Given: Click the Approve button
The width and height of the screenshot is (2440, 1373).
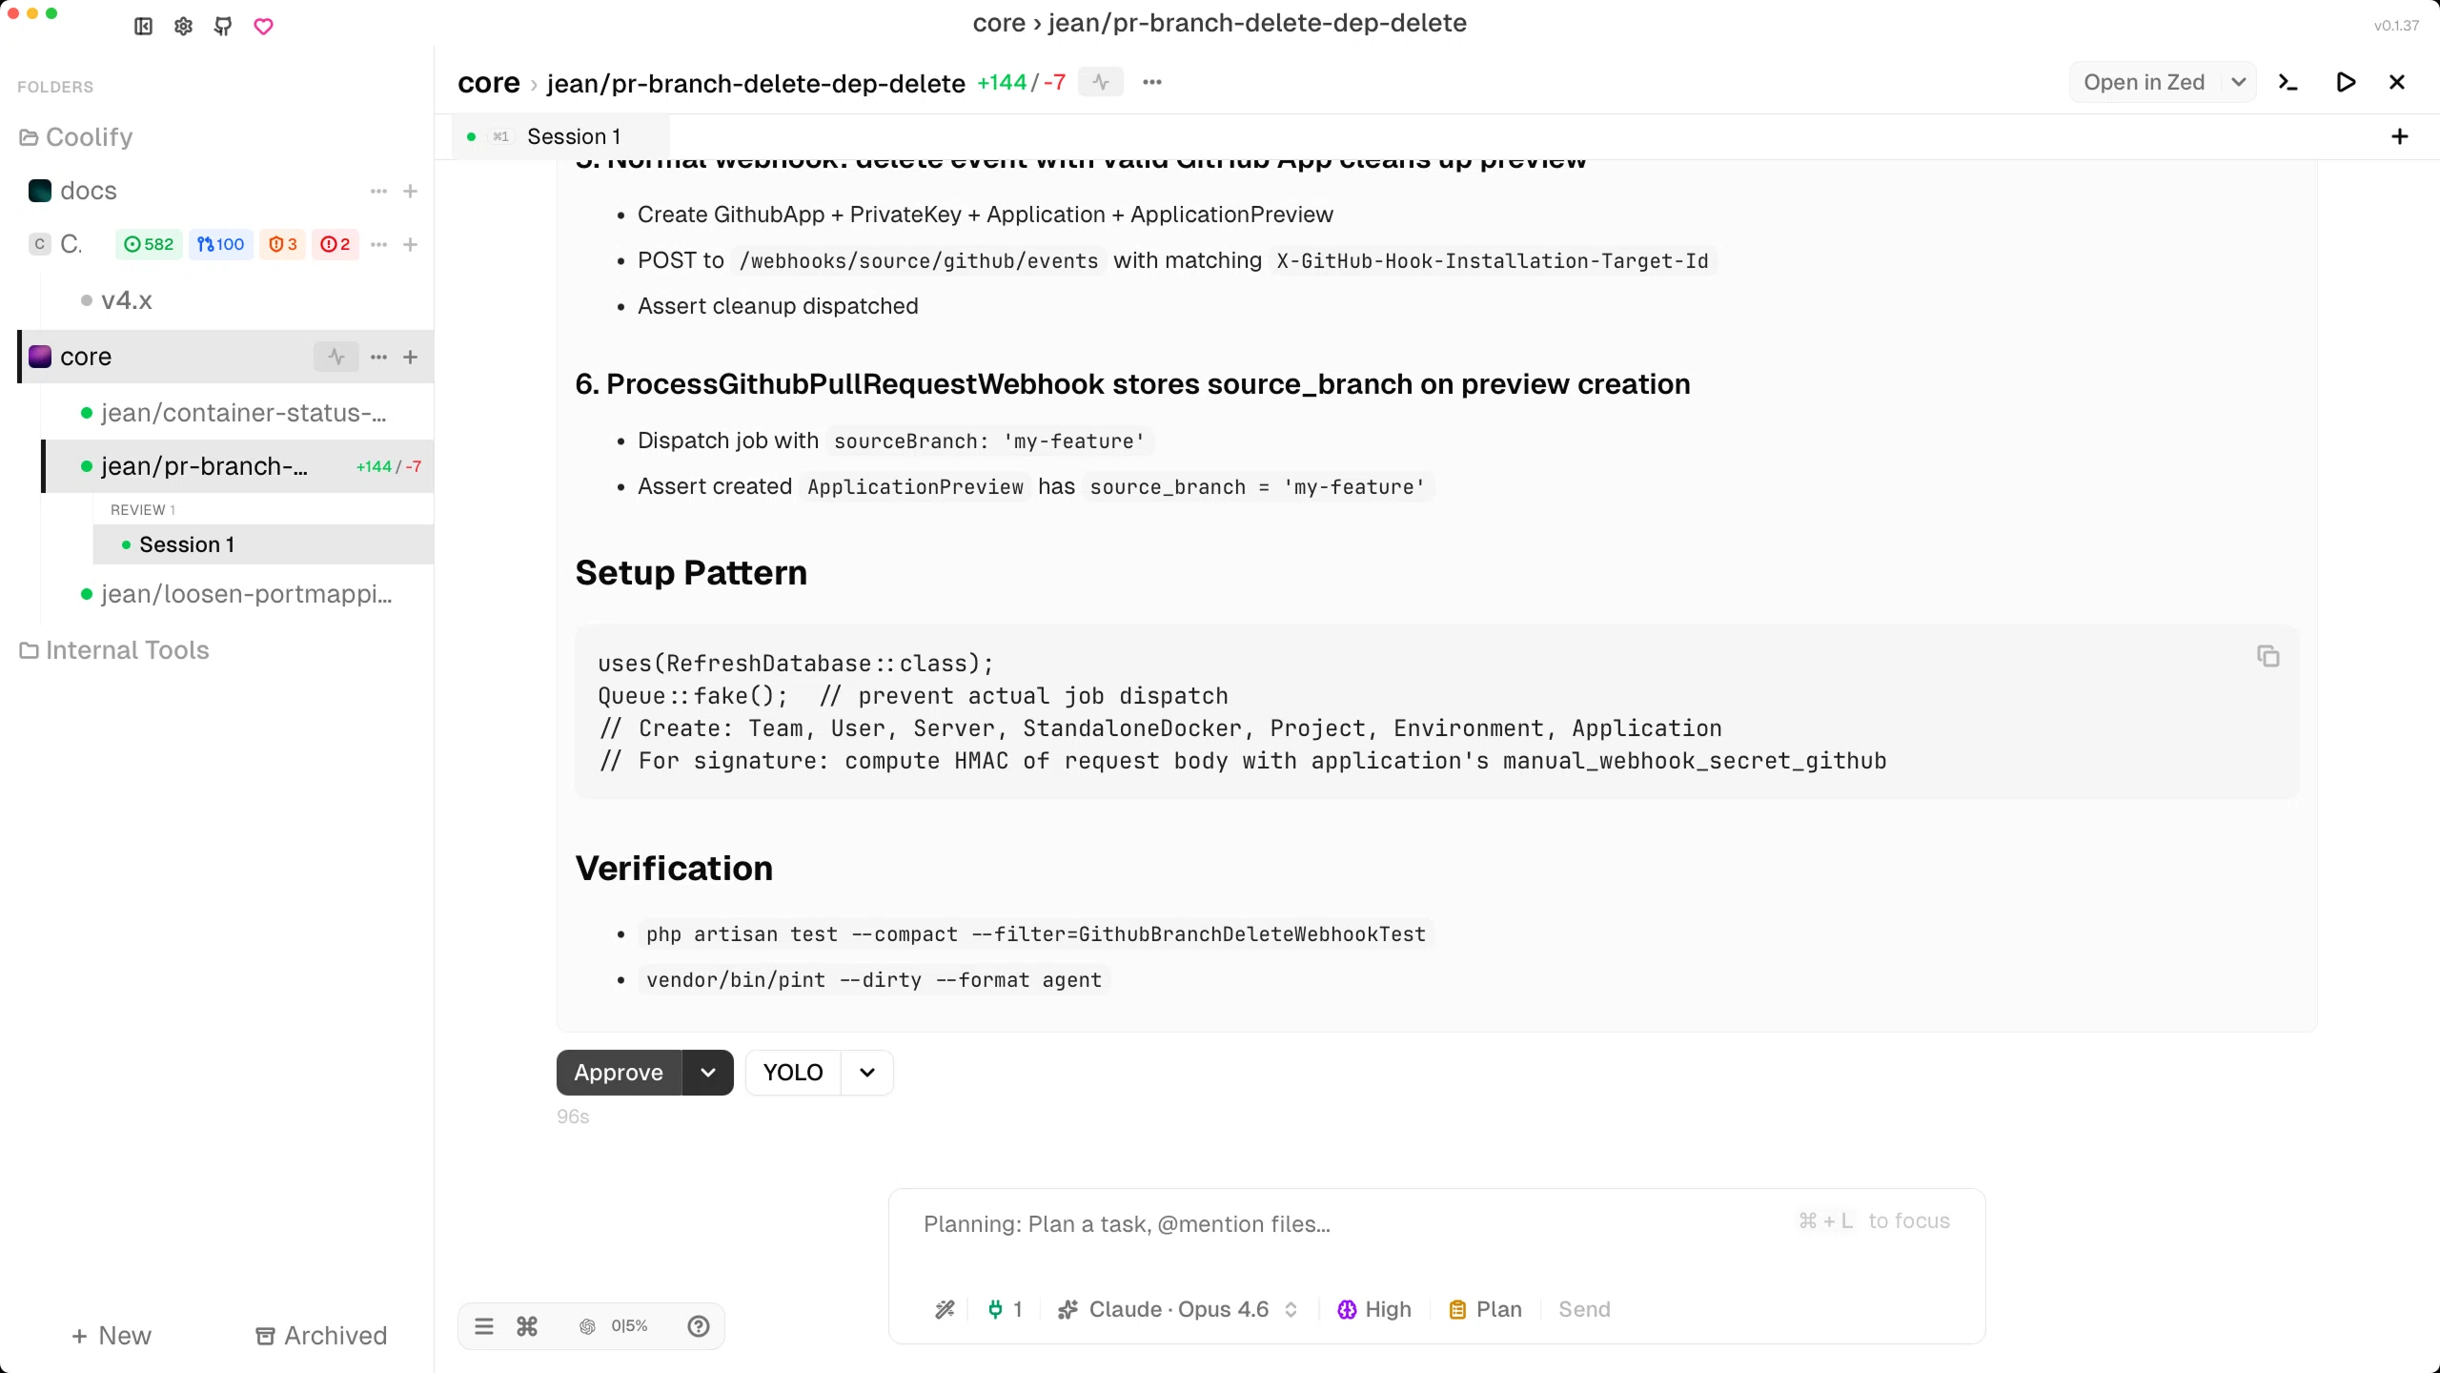Looking at the screenshot, I should pyautogui.click(x=619, y=1073).
